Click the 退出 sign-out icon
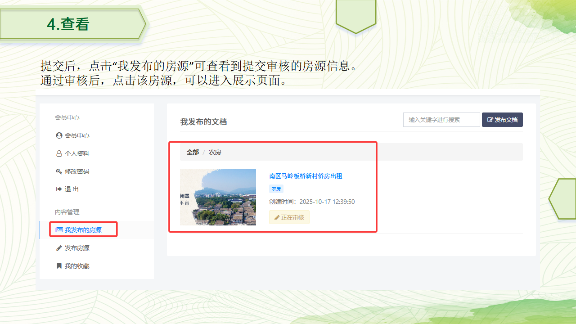 [59, 189]
